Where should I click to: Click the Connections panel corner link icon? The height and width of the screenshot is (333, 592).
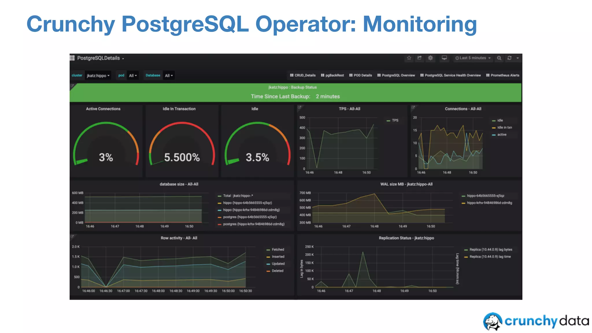coord(413,107)
